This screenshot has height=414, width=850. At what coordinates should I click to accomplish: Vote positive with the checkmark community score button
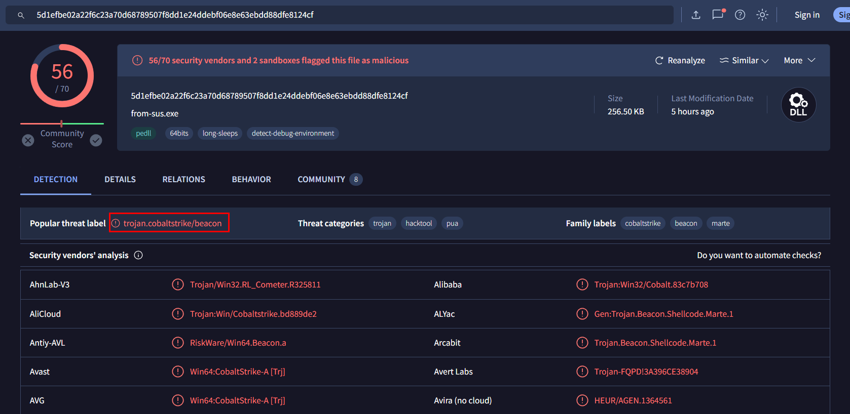[x=96, y=140]
